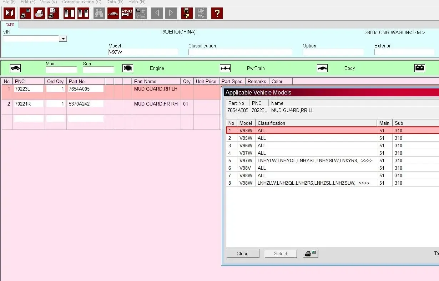The width and height of the screenshot is (439, 281).
Task: Click the grayed open folder toolbar icon
Action: (201, 13)
